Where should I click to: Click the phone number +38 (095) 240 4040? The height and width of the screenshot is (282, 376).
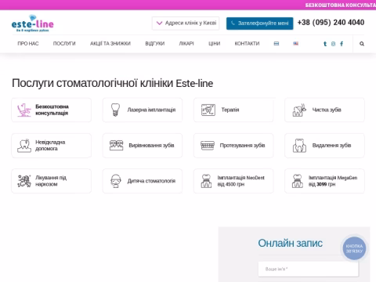click(x=331, y=23)
